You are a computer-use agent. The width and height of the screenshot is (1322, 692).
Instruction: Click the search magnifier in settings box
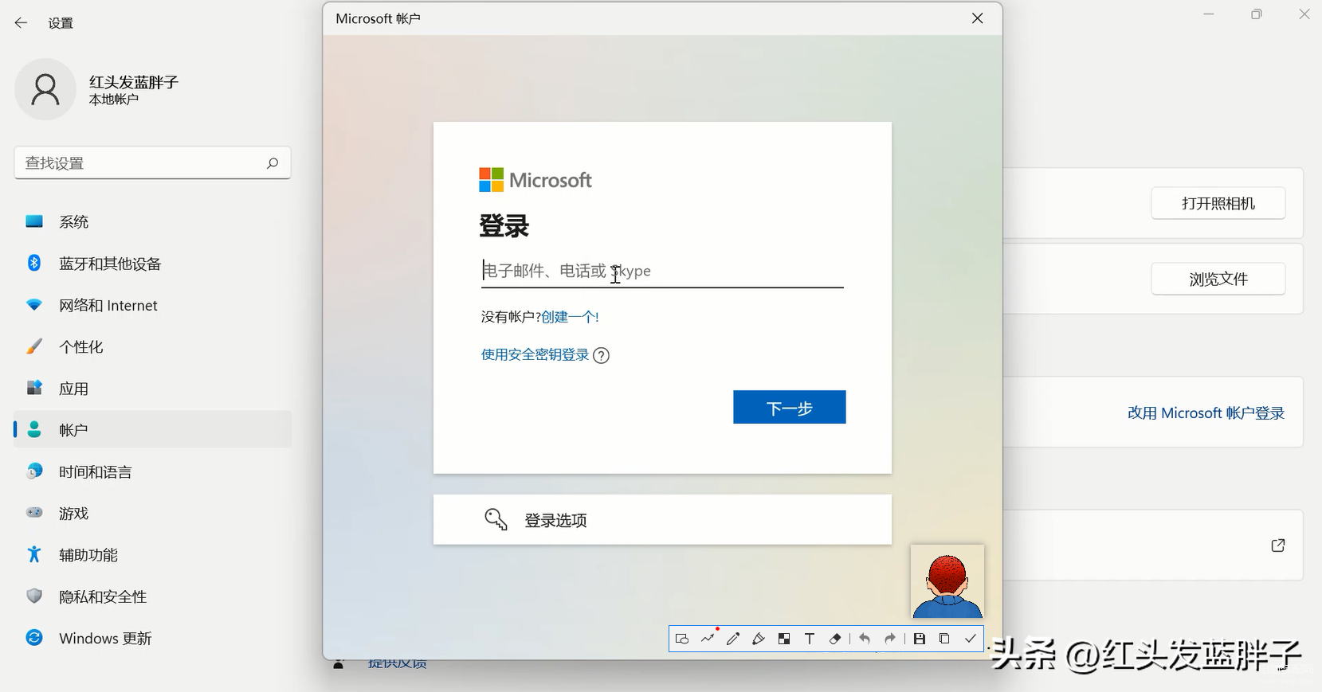pos(273,162)
